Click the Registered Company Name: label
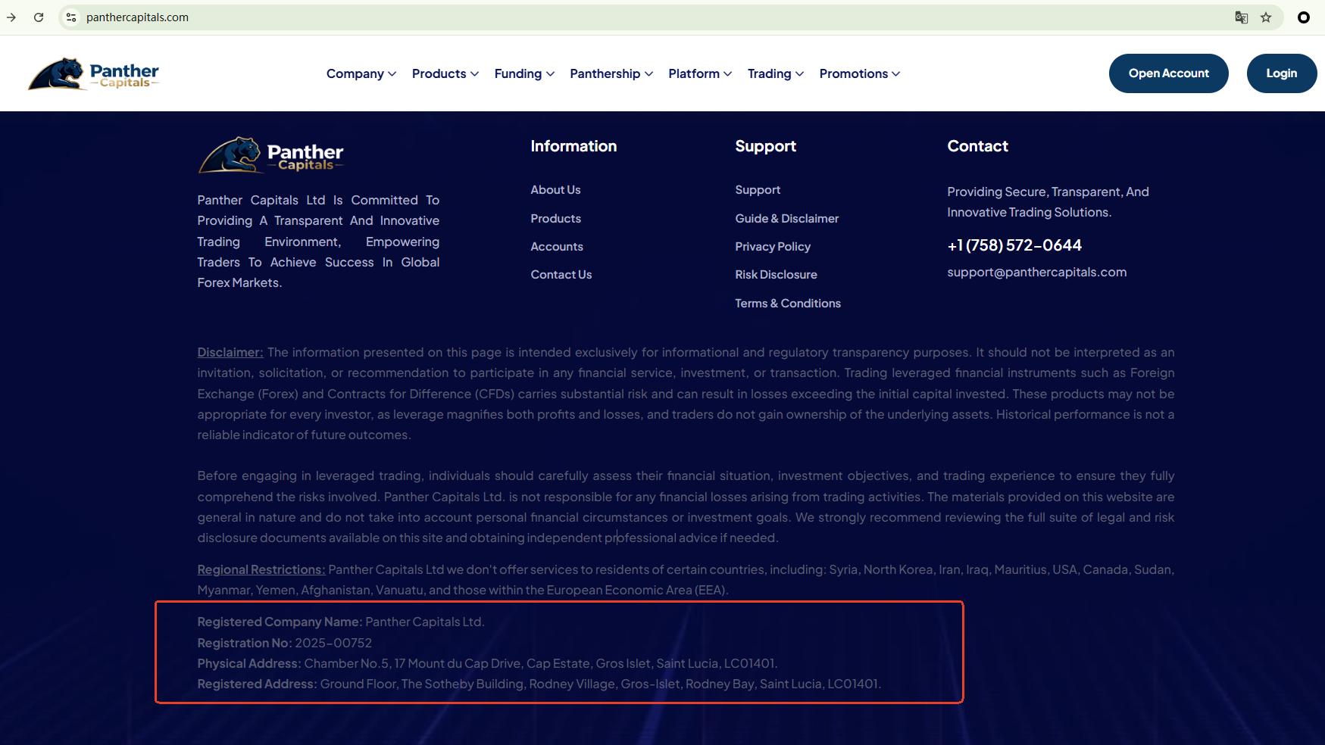The width and height of the screenshot is (1325, 745). [280, 622]
